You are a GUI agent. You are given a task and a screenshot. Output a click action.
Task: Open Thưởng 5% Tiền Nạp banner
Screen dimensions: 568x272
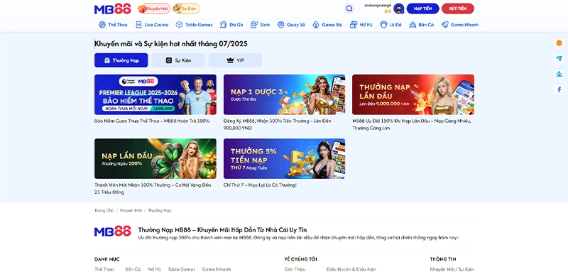(x=285, y=158)
